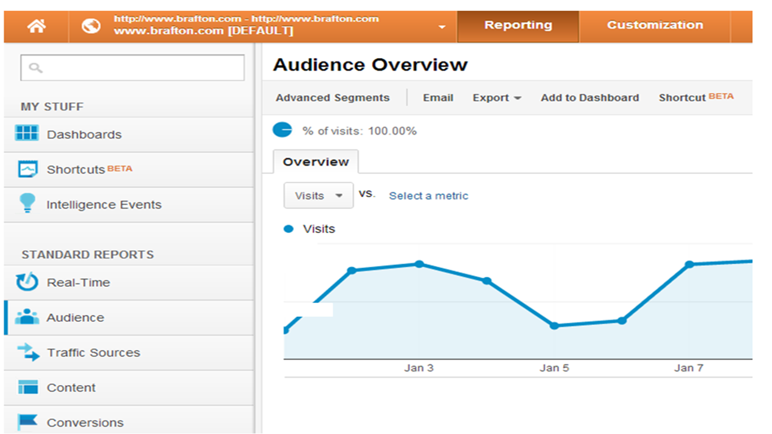The image size is (772, 434).
Task: Click the Jan 3 data point
Action: pos(419,264)
